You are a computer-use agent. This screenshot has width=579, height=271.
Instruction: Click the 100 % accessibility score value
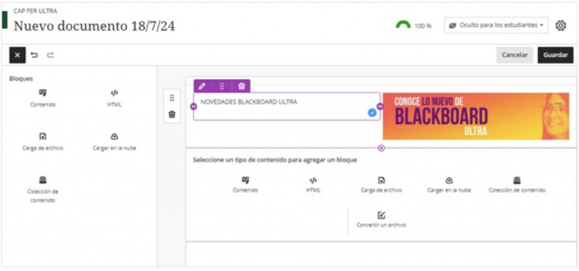tap(423, 26)
